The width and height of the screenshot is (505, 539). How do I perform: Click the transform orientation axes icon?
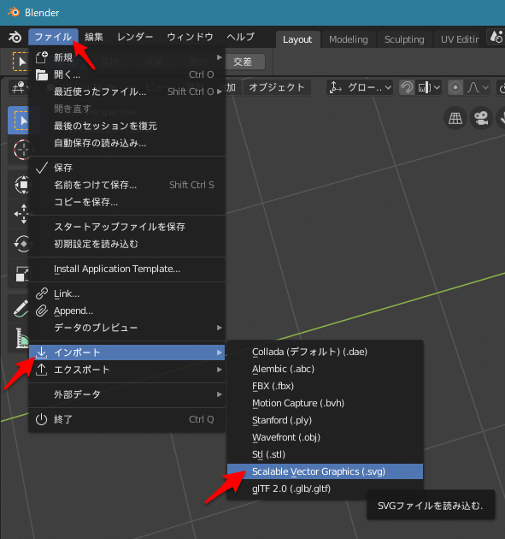[x=336, y=87]
